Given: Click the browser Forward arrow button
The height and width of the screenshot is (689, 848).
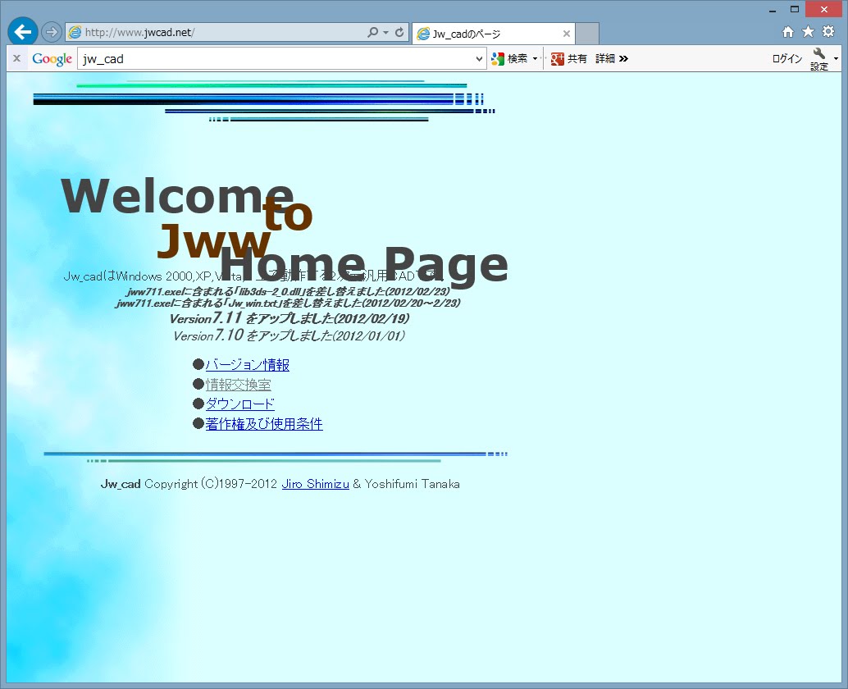Looking at the screenshot, I should pyautogui.click(x=52, y=32).
